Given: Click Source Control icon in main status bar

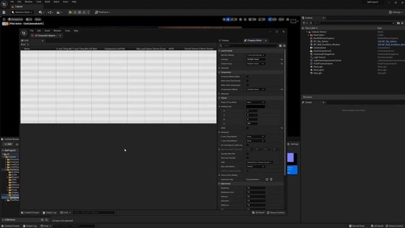Looking at the screenshot, I should [x=387, y=226].
